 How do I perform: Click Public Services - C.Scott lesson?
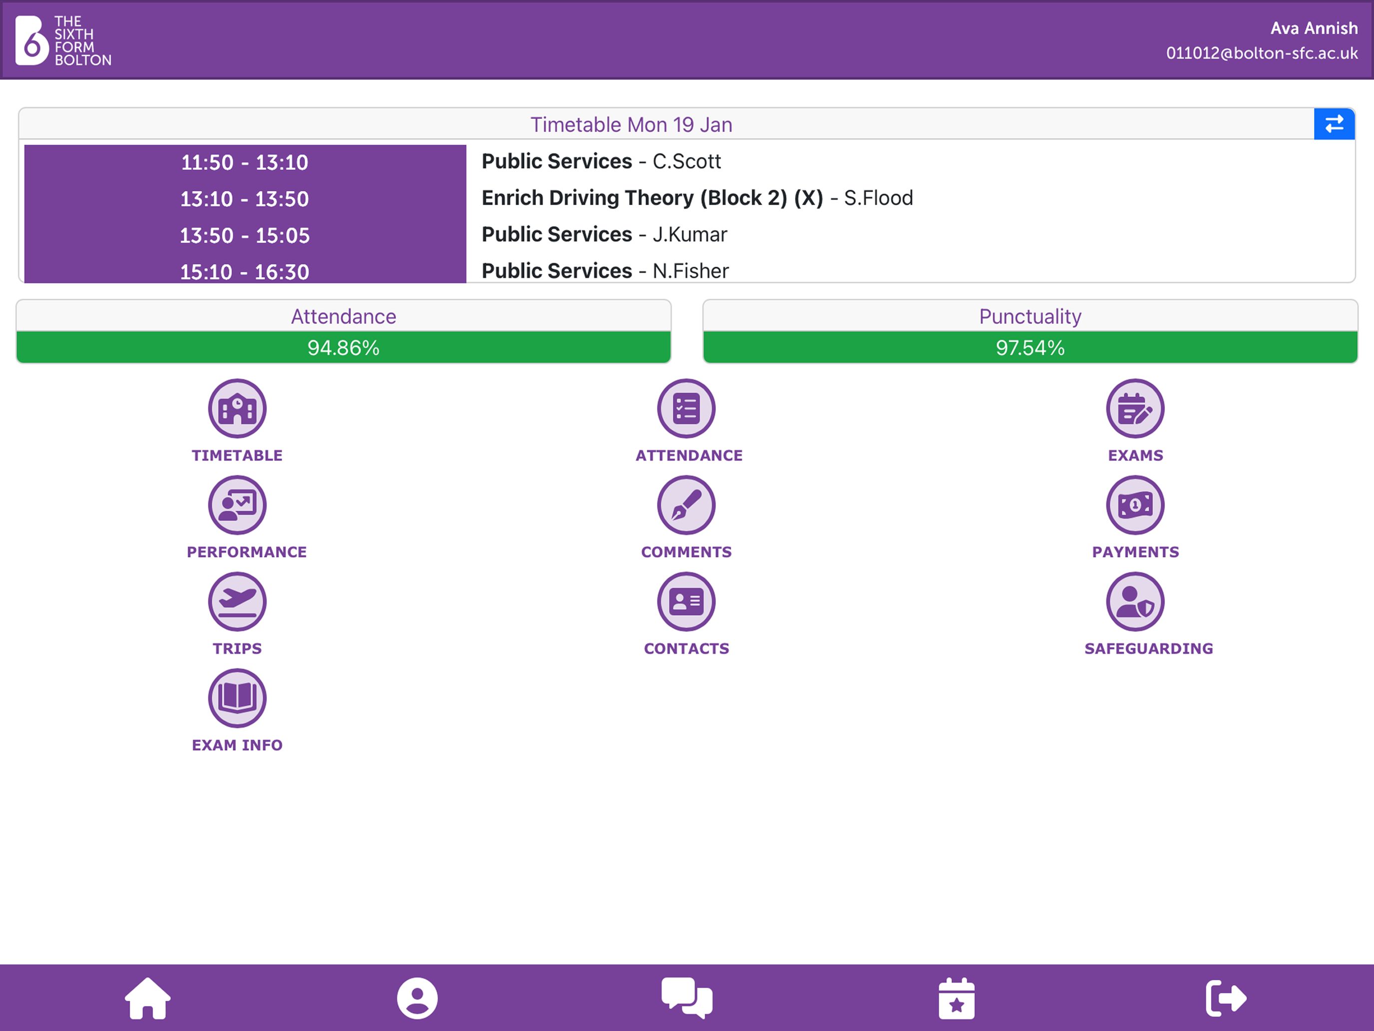coord(601,161)
